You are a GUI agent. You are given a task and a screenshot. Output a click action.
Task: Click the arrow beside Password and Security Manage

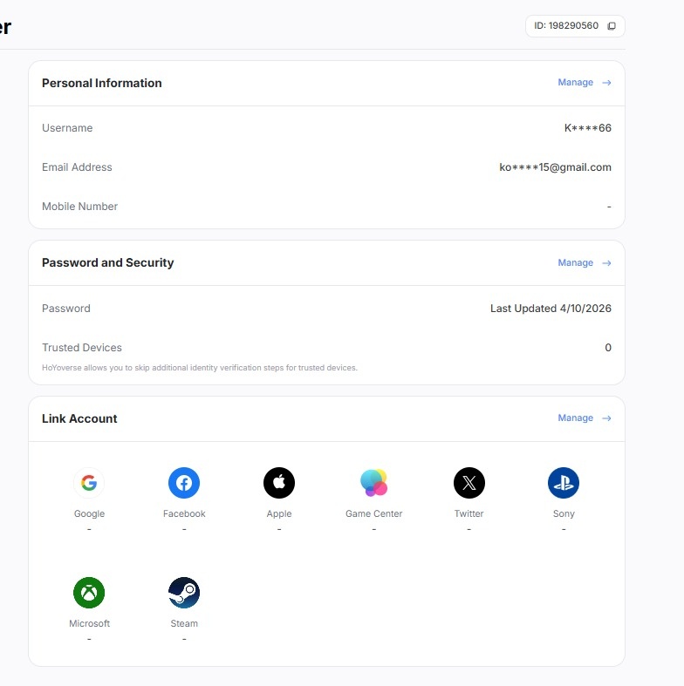tap(606, 263)
